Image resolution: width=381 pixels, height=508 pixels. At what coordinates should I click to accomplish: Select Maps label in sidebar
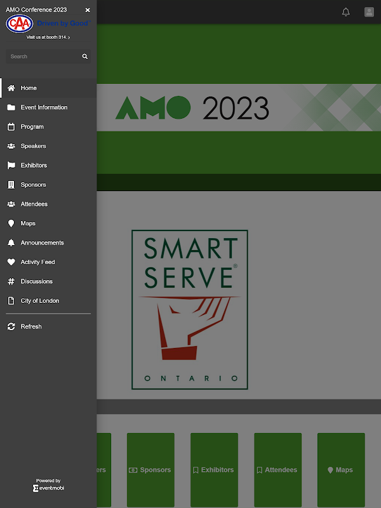coord(28,224)
